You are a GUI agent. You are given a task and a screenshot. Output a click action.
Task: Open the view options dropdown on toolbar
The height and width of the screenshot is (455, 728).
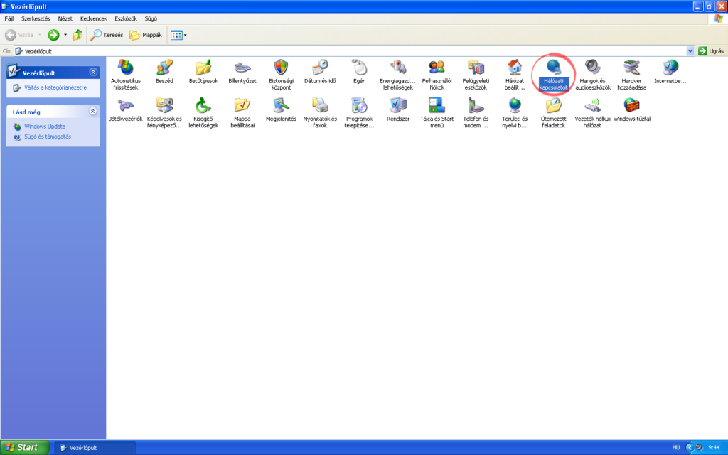(x=184, y=34)
